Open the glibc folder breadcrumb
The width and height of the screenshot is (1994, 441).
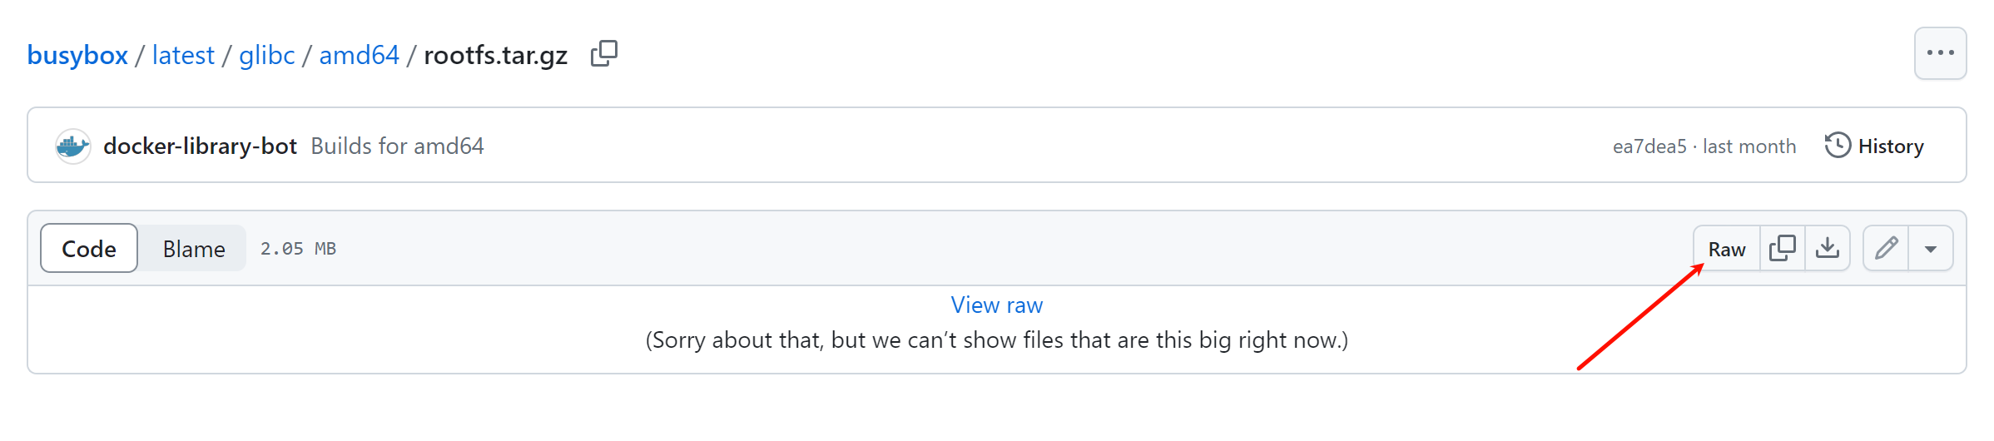coord(266,55)
